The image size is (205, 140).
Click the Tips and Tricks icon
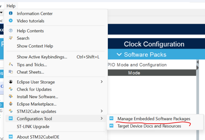(x=11, y=64)
